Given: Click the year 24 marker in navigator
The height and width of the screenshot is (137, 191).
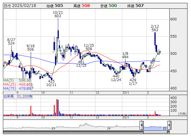Looking at the screenshot, I should click(x=109, y=128).
